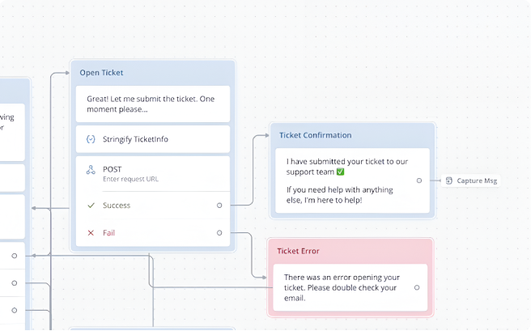Open the "Great! Let me submit" message step
The image size is (531, 331).
point(152,104)
